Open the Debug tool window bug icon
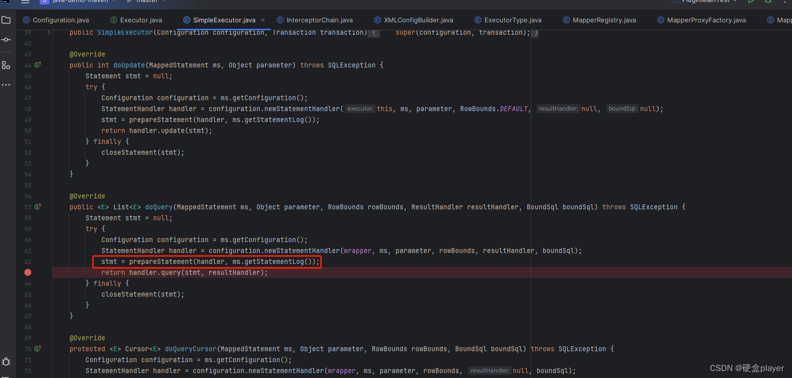This screenshot has height=378, width=792. tap(6, 362)
